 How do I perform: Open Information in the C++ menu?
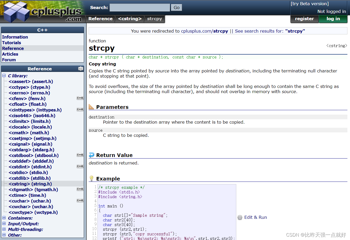(x=15, y=37)
